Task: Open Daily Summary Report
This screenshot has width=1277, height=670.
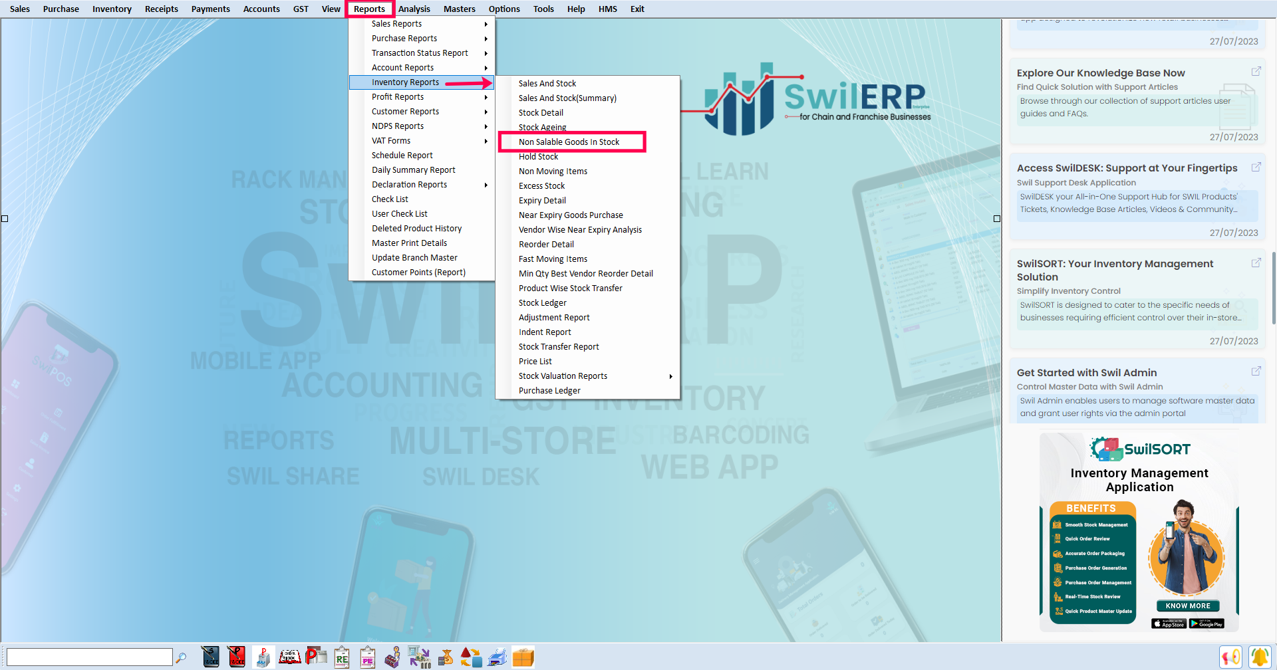Action: point(422,170)
